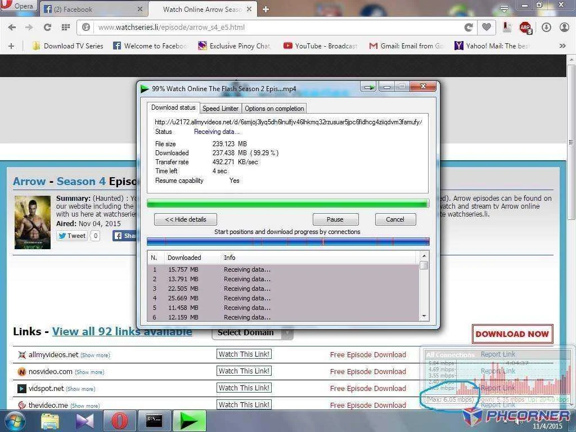
Task: Click the Arrow series title link
Action: click(x=29, y=182)
